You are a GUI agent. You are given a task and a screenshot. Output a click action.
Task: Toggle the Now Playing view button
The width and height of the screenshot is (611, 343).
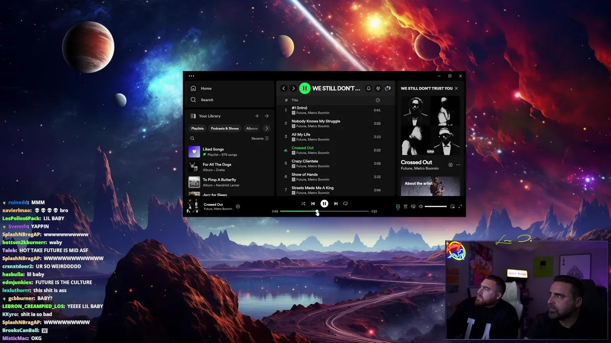point(398,206)
